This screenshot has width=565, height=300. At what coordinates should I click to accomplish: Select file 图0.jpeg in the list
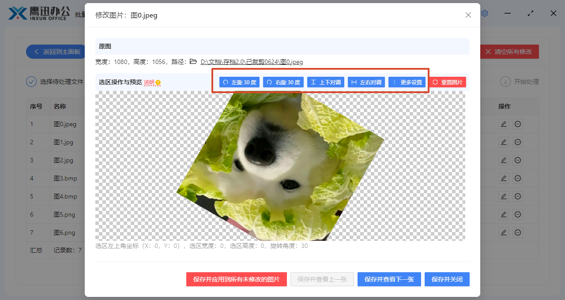(x=65, y=124)
